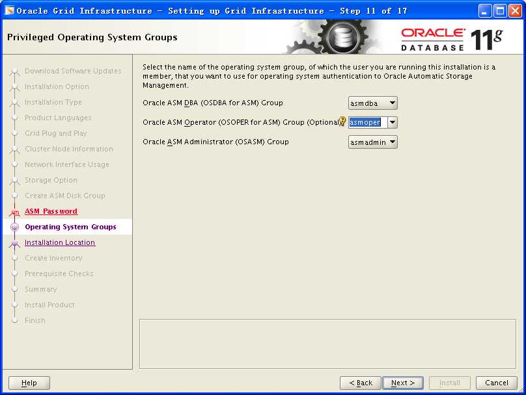Click the Create ASM Disk Group step
Viewport: 526px width, 395px height.
(x=65, y=196)
